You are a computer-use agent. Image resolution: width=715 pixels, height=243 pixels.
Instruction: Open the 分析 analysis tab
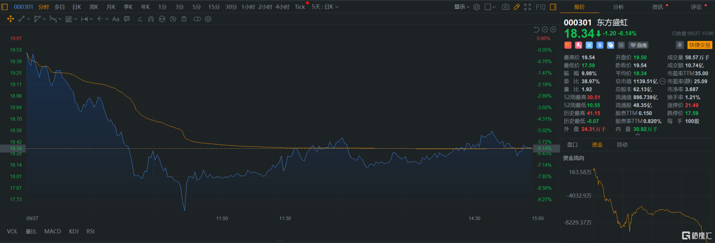click(x=618, y=7)
